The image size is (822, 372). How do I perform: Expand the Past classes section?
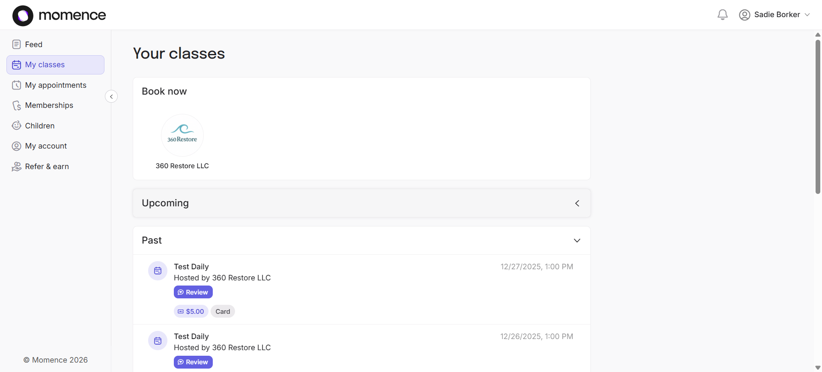click(577, 240)
